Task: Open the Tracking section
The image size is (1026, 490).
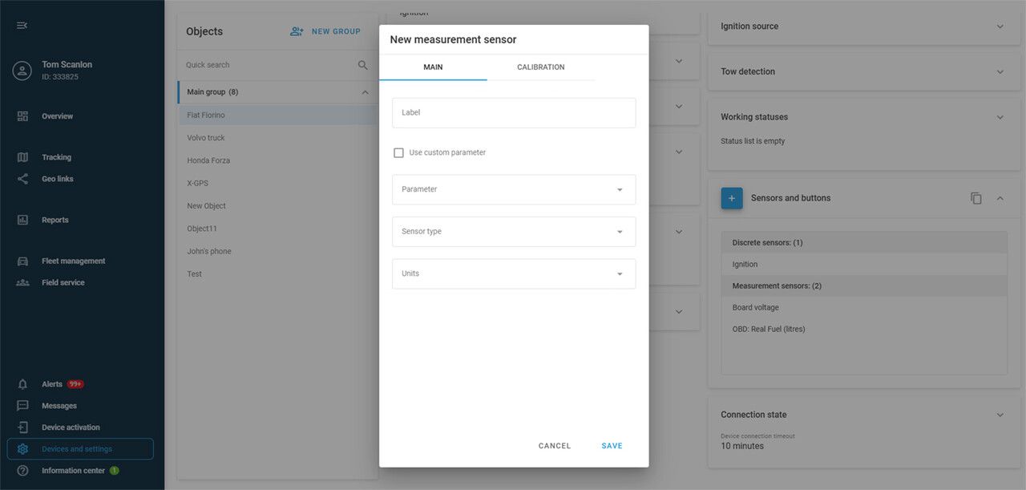Action: tap(56, 156)
